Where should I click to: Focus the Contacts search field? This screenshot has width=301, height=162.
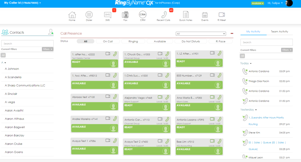click(28, 44)
